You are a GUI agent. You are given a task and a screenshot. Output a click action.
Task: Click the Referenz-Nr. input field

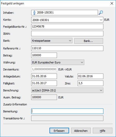(x=67, y=48)
